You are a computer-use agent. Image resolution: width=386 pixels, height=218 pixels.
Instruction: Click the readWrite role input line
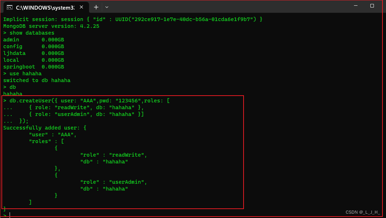click(73, 107)
